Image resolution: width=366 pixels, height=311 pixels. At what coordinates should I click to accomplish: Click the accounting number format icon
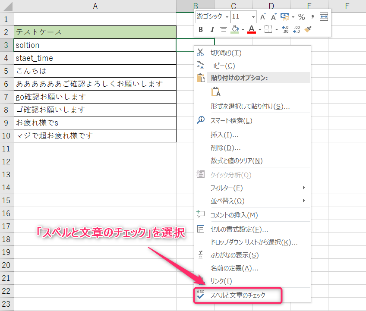(x=285, y=17)
